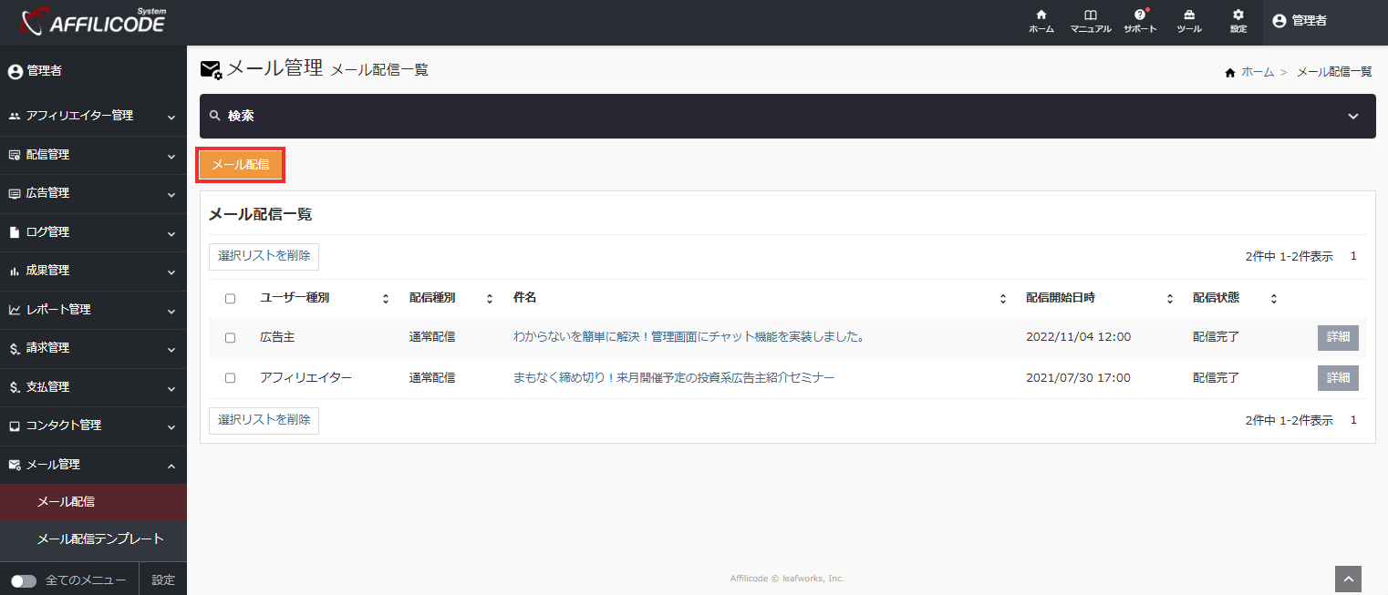Check the select-all checkbox in table header

[x=230, y=299]
